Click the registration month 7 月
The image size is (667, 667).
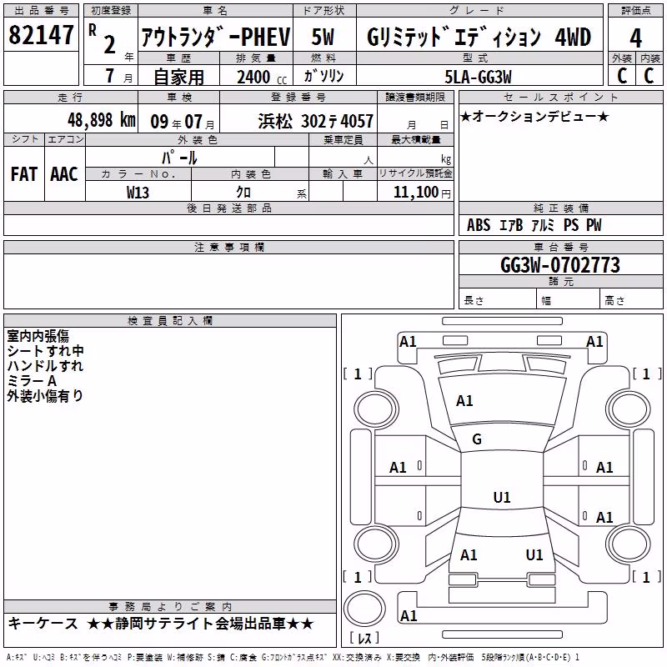(x=118, y=76)
